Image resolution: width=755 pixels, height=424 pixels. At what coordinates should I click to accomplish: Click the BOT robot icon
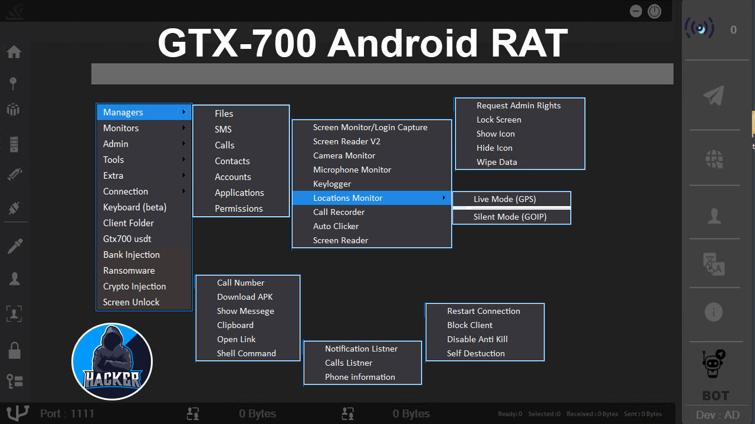[x=715, y=364]
